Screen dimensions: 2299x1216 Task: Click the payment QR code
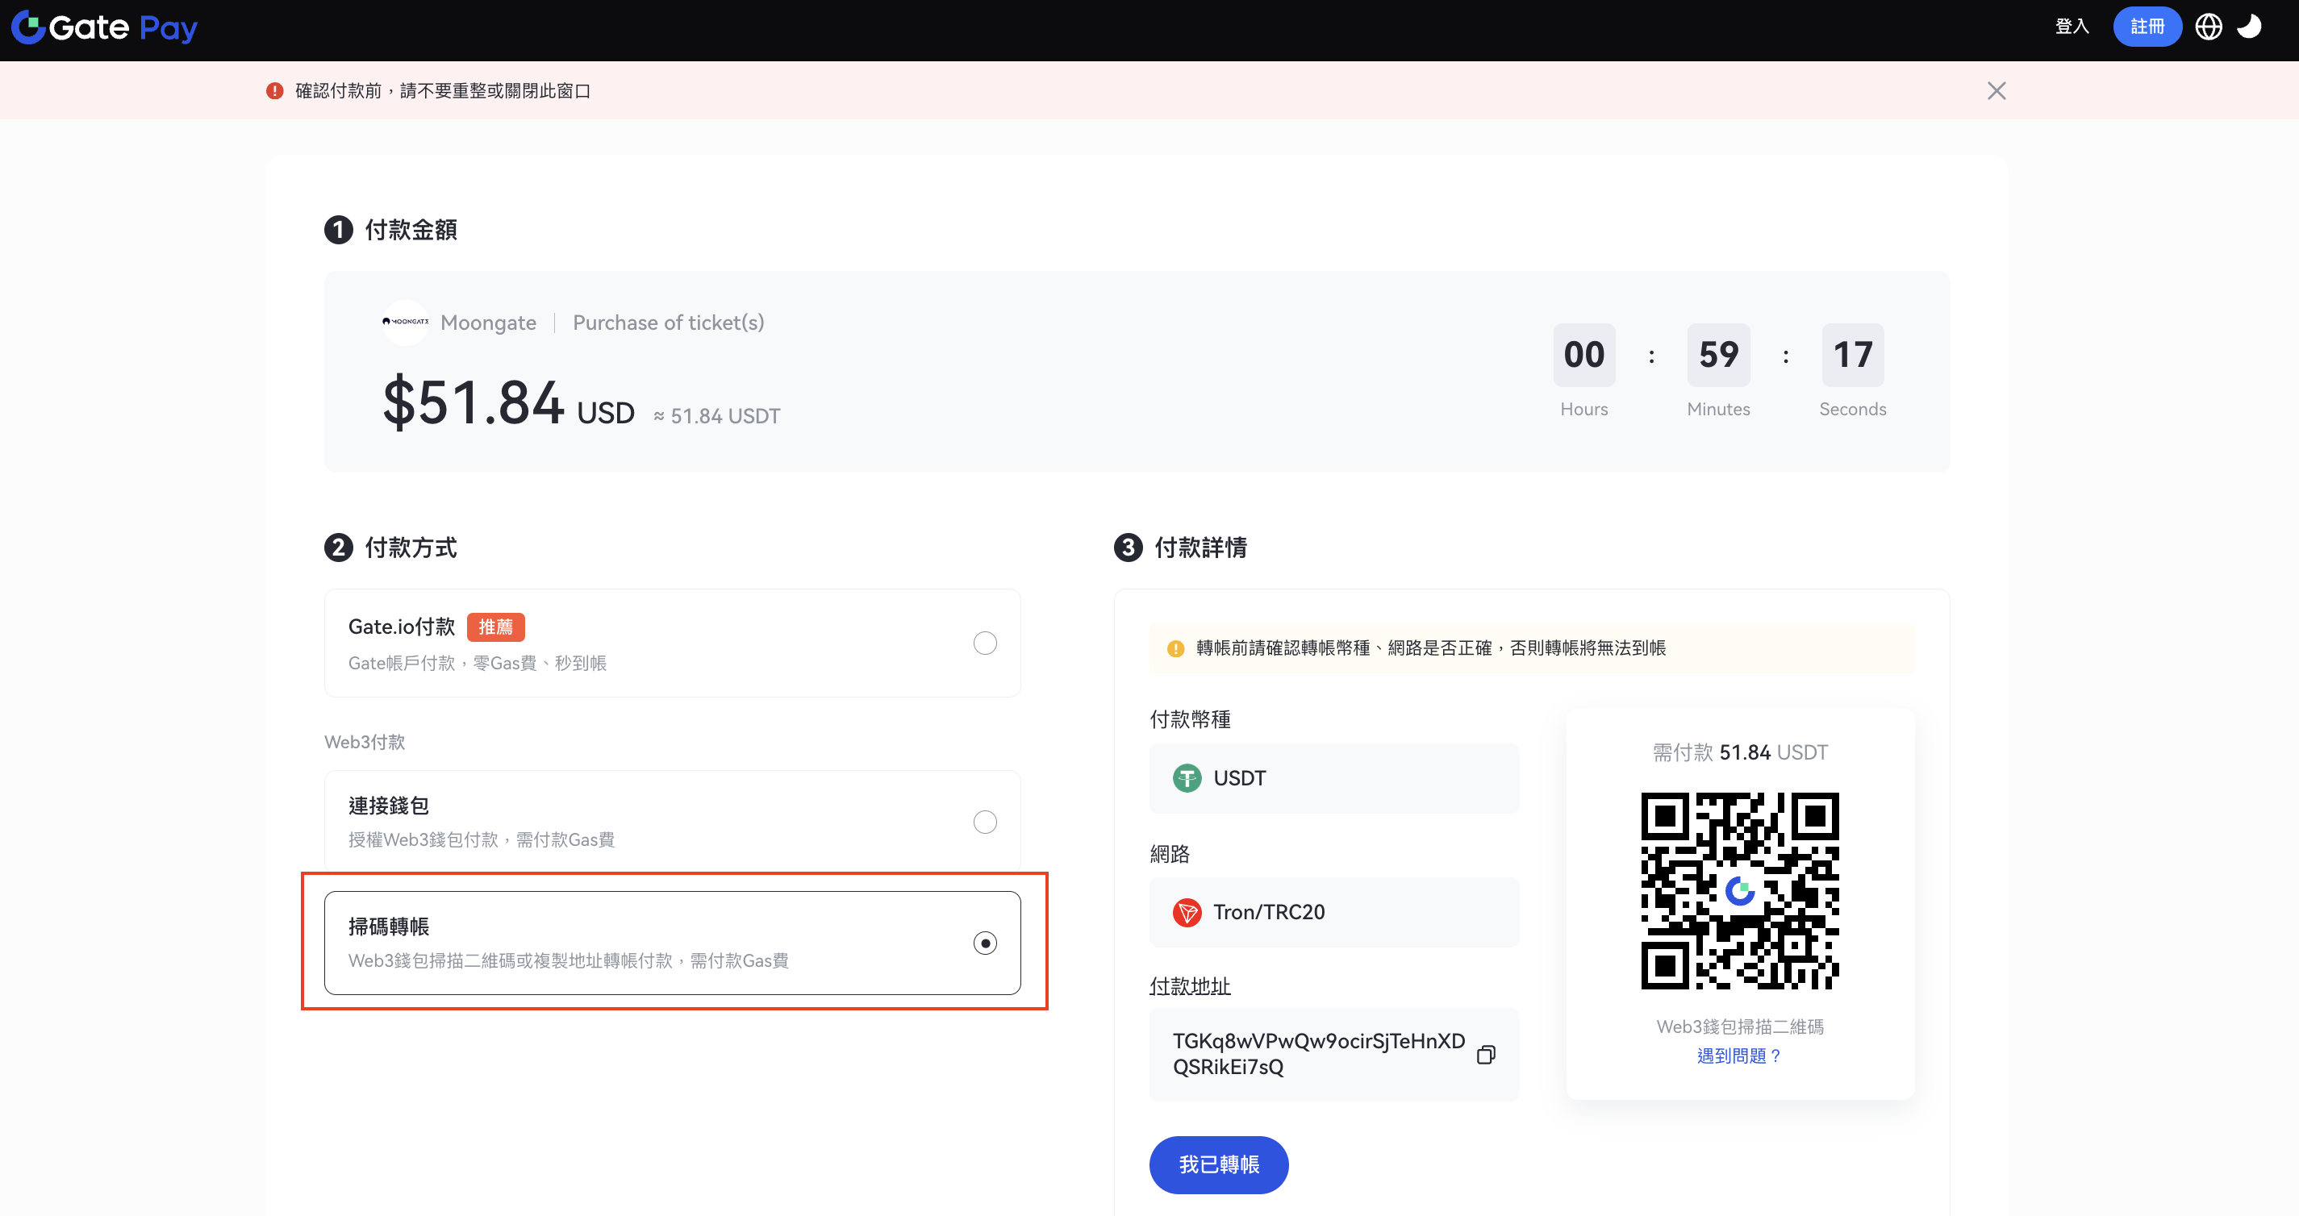click(x=1739, y=890)
